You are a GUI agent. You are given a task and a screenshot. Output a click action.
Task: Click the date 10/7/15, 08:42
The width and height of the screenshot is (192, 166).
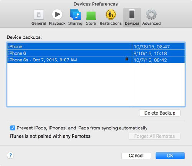(x=150, y=60)
